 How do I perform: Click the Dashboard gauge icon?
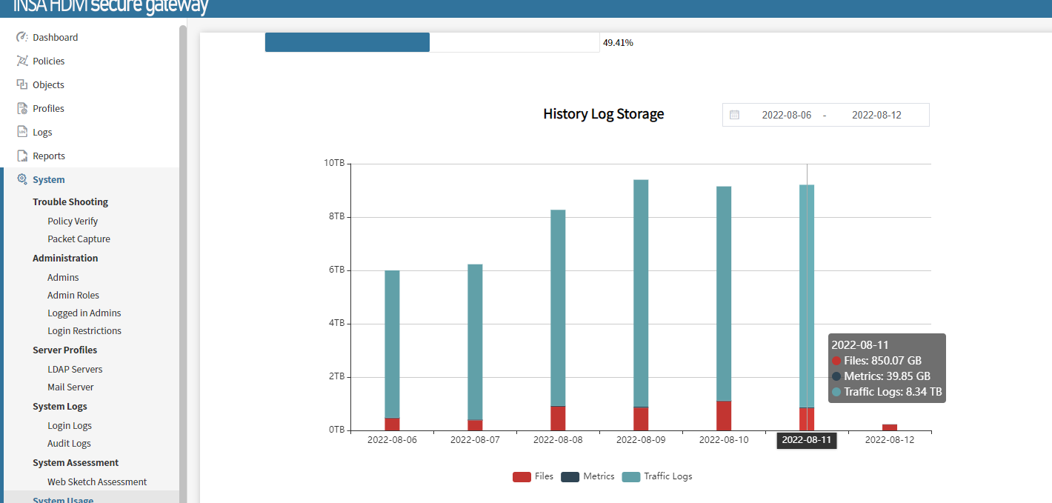point(22,37)
